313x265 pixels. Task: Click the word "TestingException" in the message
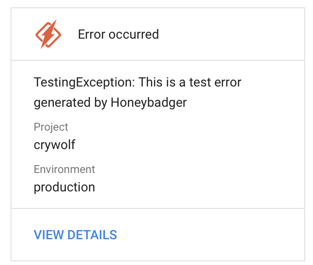pos(84,83)
